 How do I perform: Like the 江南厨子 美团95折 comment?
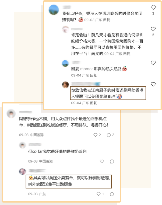153,84
